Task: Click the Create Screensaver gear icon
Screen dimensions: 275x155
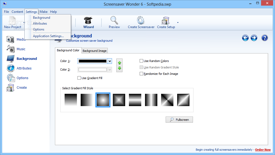Action: pyautogui.click(x=141, y=20)
